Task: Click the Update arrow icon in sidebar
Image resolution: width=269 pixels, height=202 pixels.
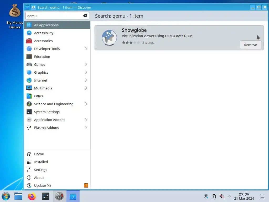Action: pos(29,186)
